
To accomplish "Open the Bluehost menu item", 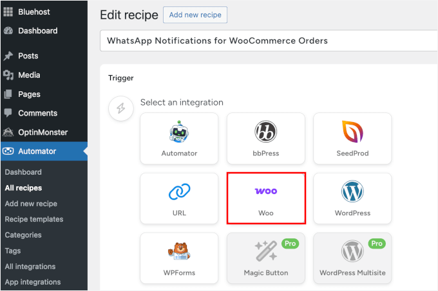I will pos(34,12).
